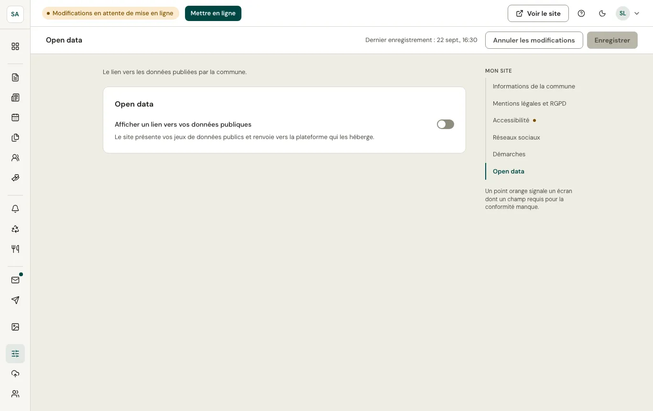Open the pages document icon in sidebar
This screenshot has width=653, height=411.
pyautogui.click(x=15, y=77)
